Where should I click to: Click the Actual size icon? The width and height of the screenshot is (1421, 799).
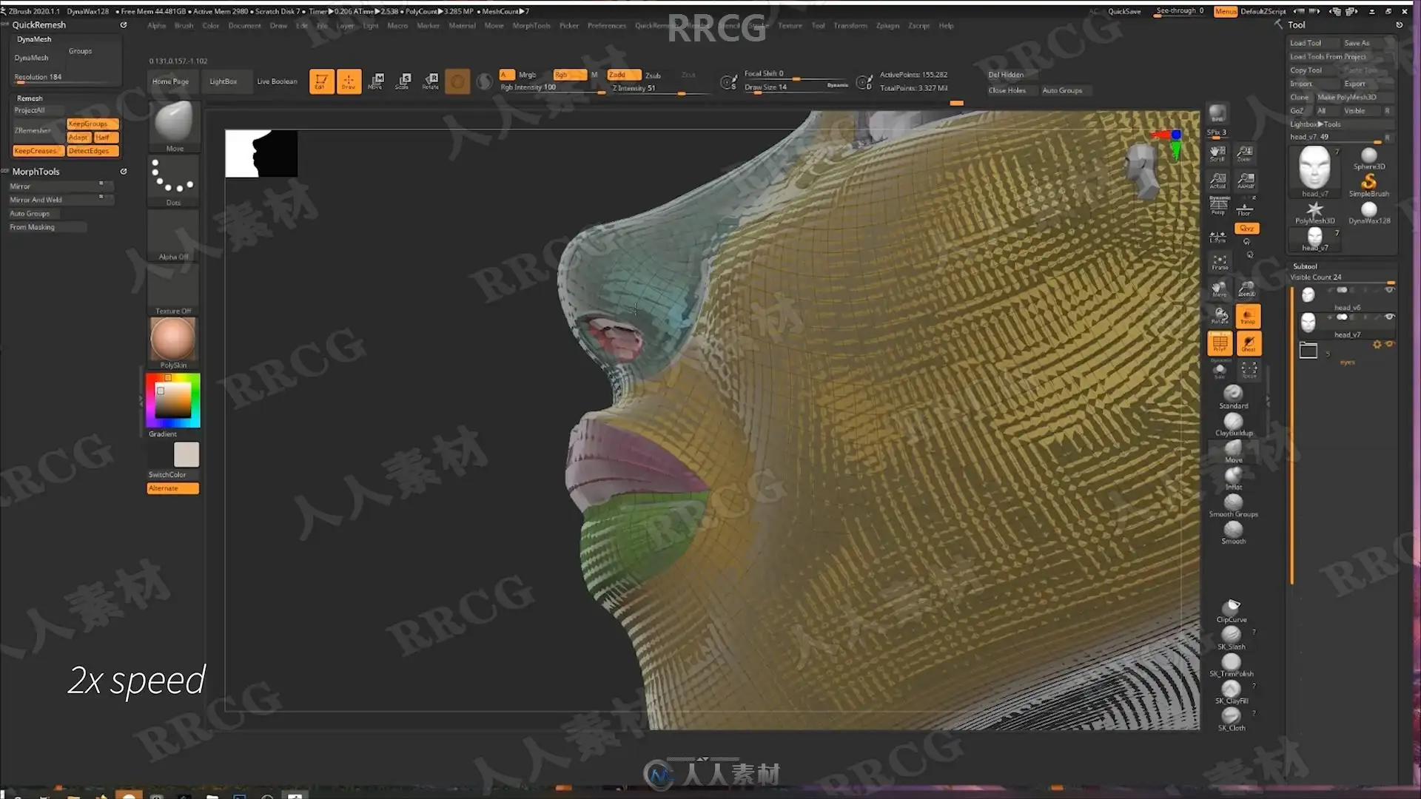[x=1217, y=181]
